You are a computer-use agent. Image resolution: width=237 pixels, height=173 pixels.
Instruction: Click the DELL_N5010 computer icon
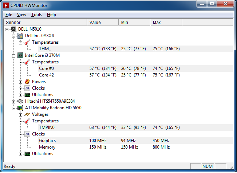[x=13, y=29]
